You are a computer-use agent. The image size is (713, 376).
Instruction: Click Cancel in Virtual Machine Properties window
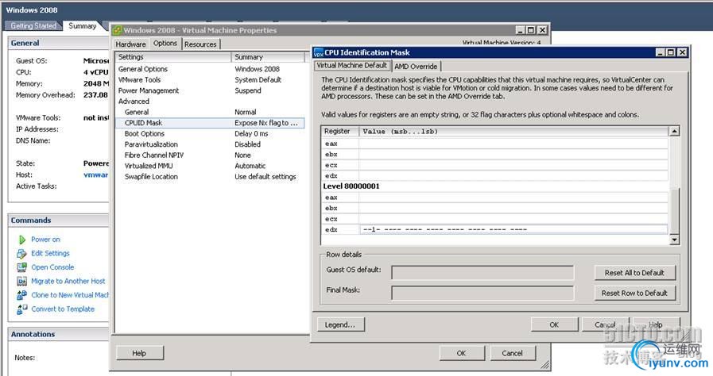512,353
